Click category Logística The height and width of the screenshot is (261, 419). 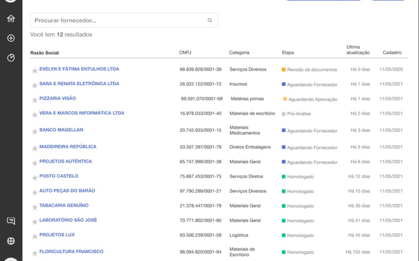[x=239, y=235]
